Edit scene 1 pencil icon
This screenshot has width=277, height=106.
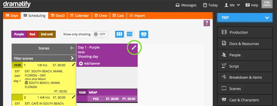coord(74,65)
